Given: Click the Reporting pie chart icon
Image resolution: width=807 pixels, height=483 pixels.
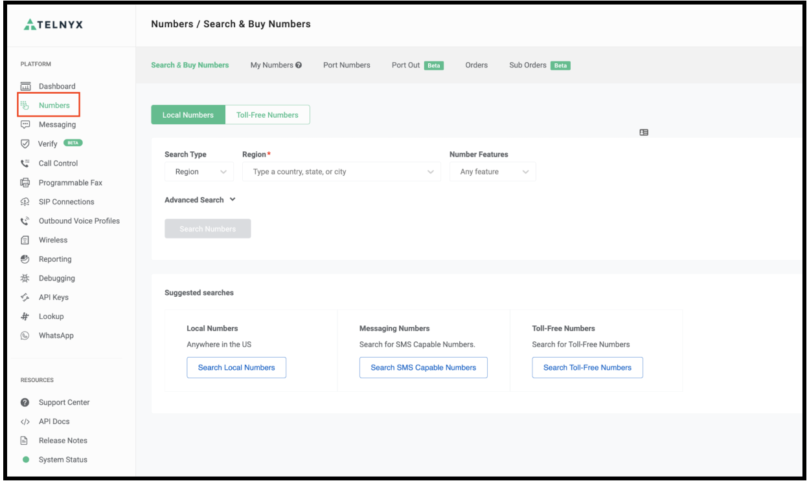Looking at the screenshot, I should click(x=26, y=259).
